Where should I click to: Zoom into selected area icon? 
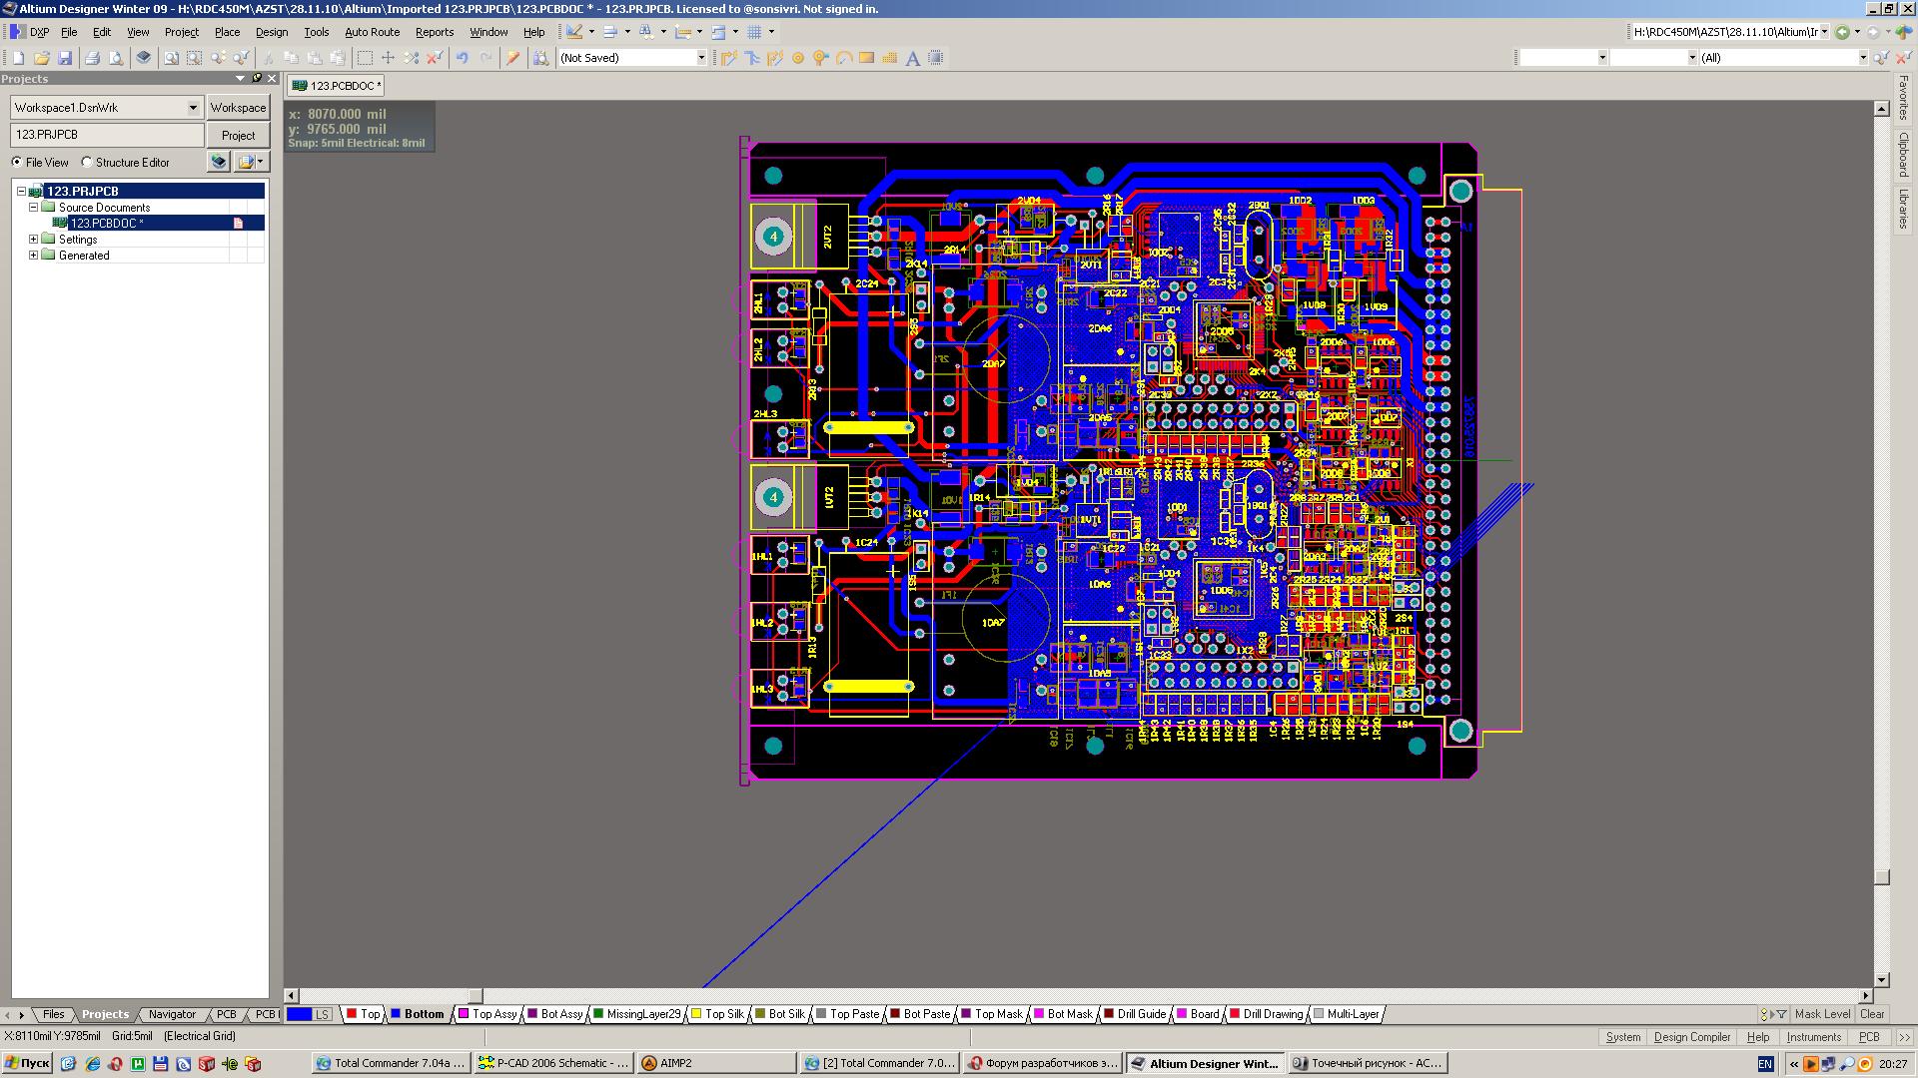tap(194, 58)
